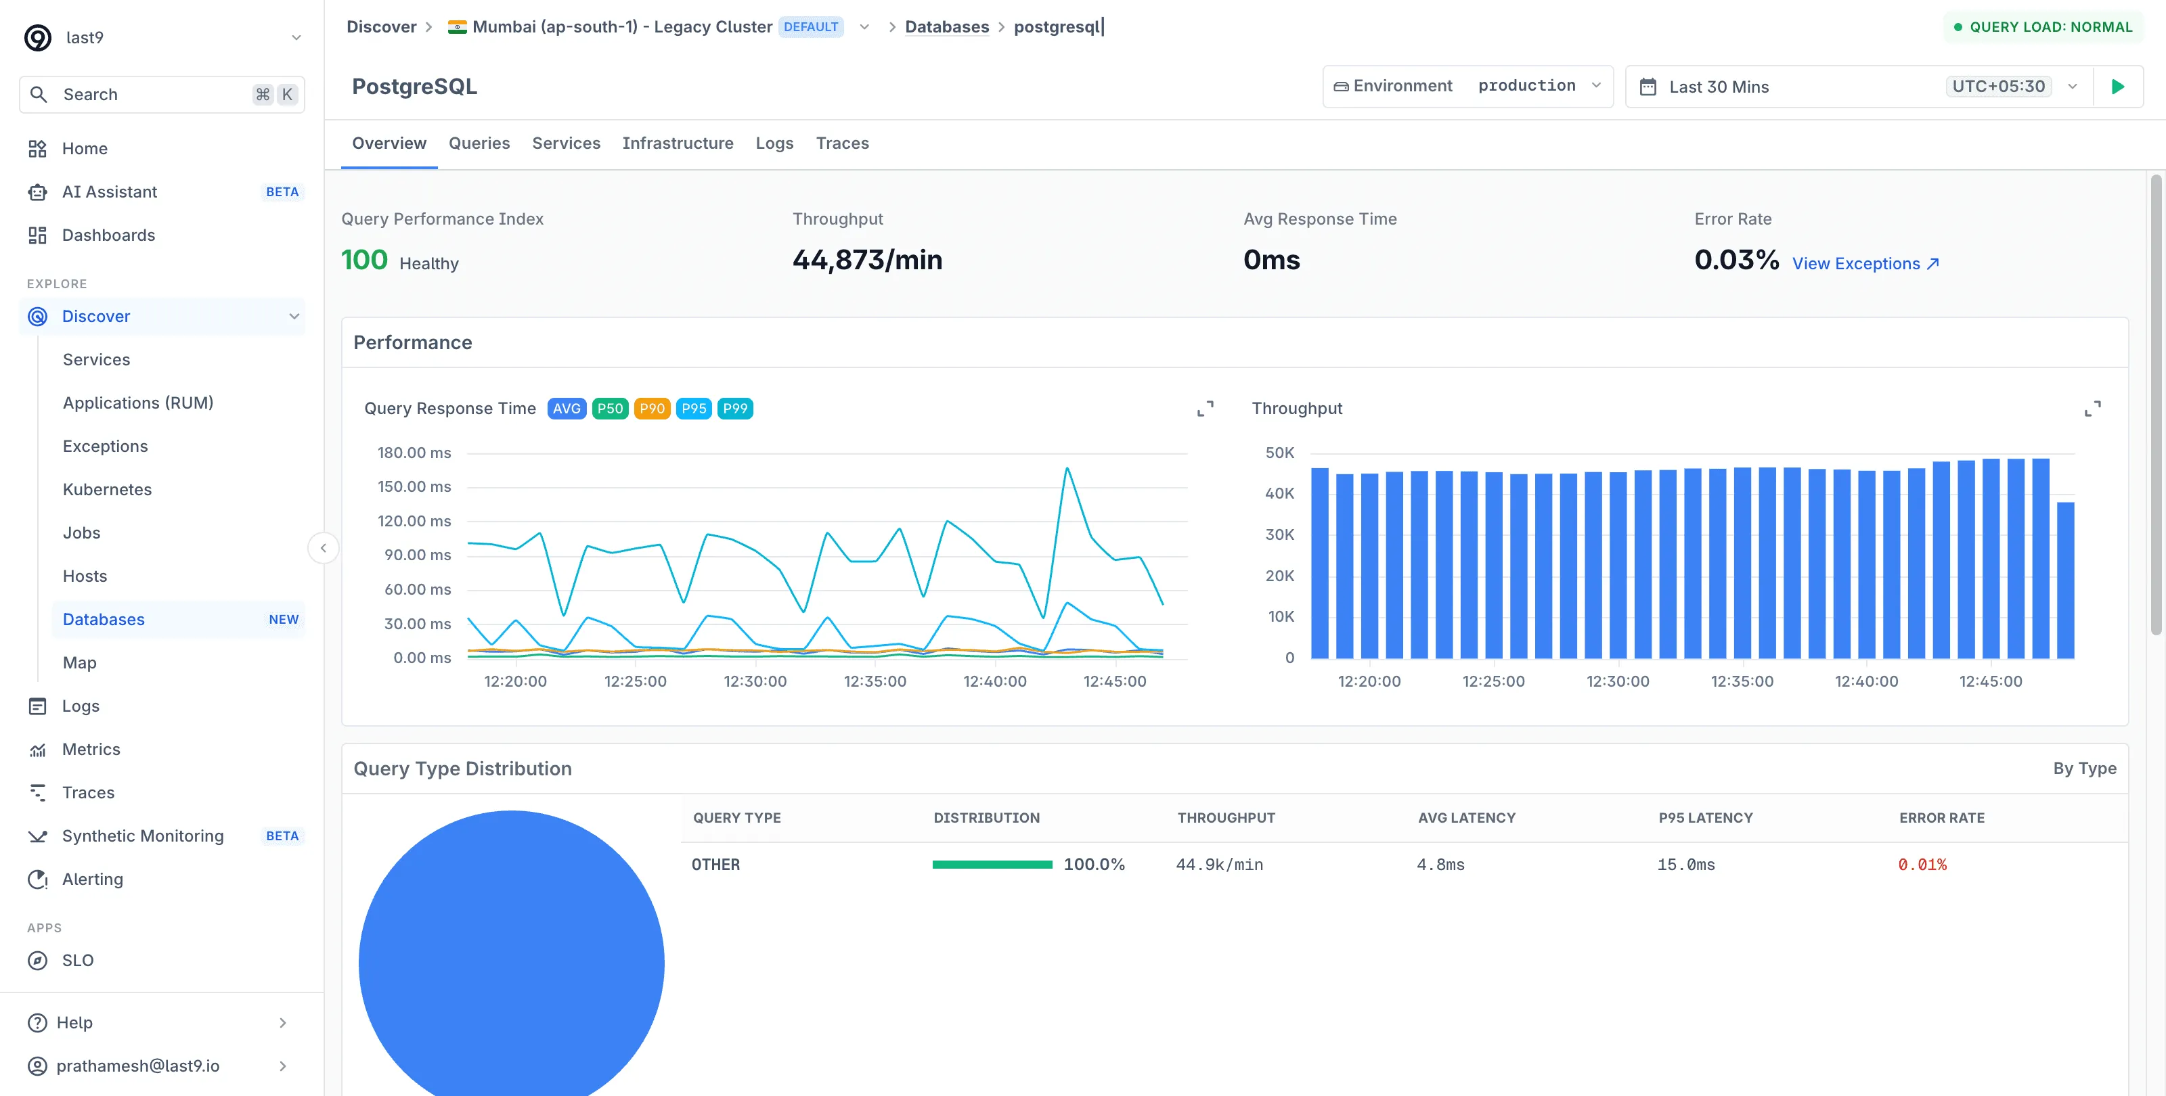Click the Logs sidebar icon
2166x1096 pixels.
pos(37,706)
